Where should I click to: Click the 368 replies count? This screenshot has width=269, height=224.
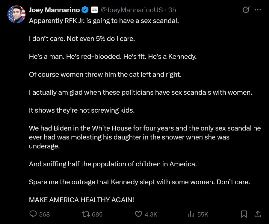44,214
